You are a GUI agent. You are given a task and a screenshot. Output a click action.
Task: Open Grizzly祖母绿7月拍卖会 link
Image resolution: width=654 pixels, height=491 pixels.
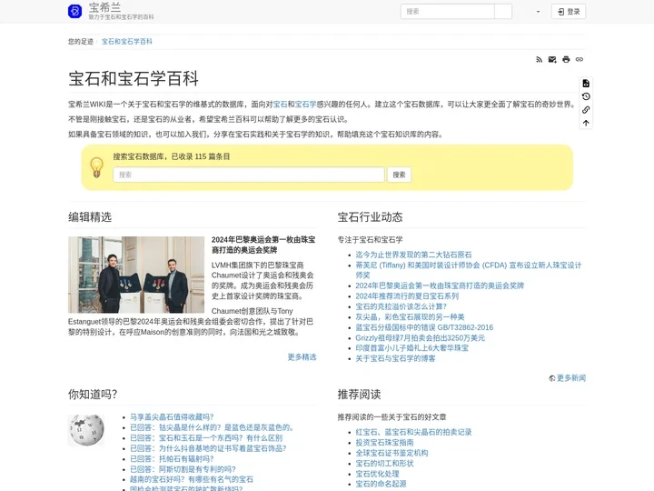click(420, 337)
